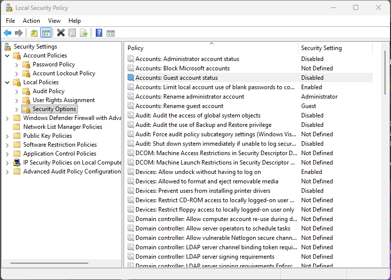Image resolution: width=391 pixels, height=280 pixels.
Task: Open the Action menu
Action: coord(31,20)
